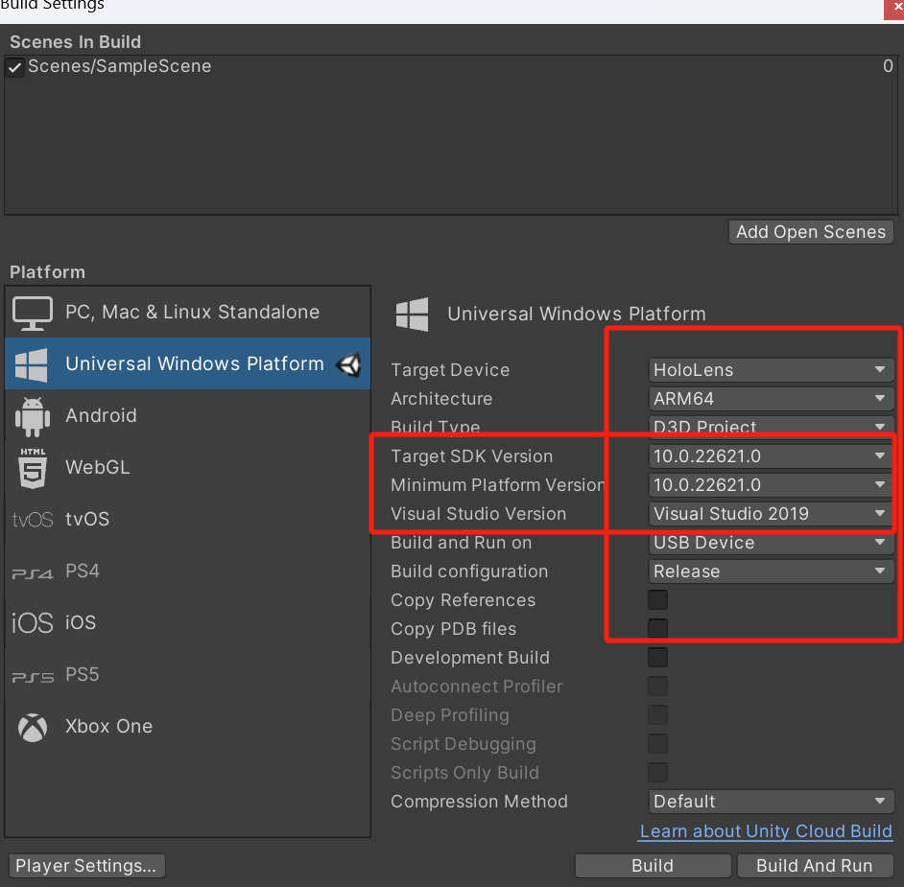Click the Universal Windows Platform heading in the settings panel
The height and width of the screenshot is (887, 904).
click(577, 314)
